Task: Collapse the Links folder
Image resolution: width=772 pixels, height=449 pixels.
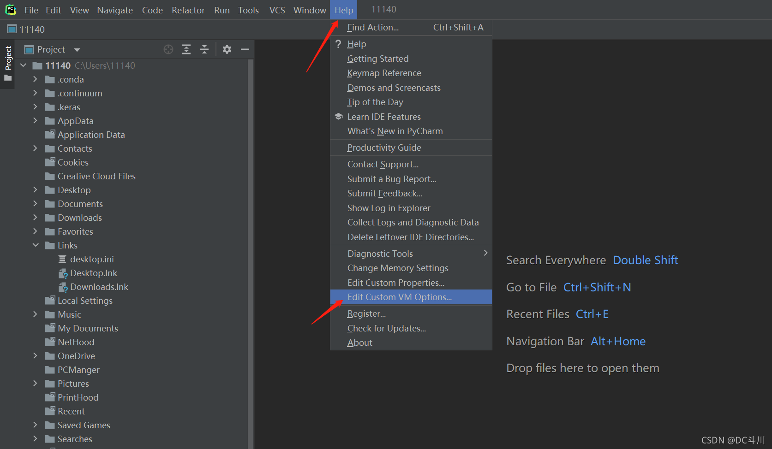Action: tap(36, 245)
